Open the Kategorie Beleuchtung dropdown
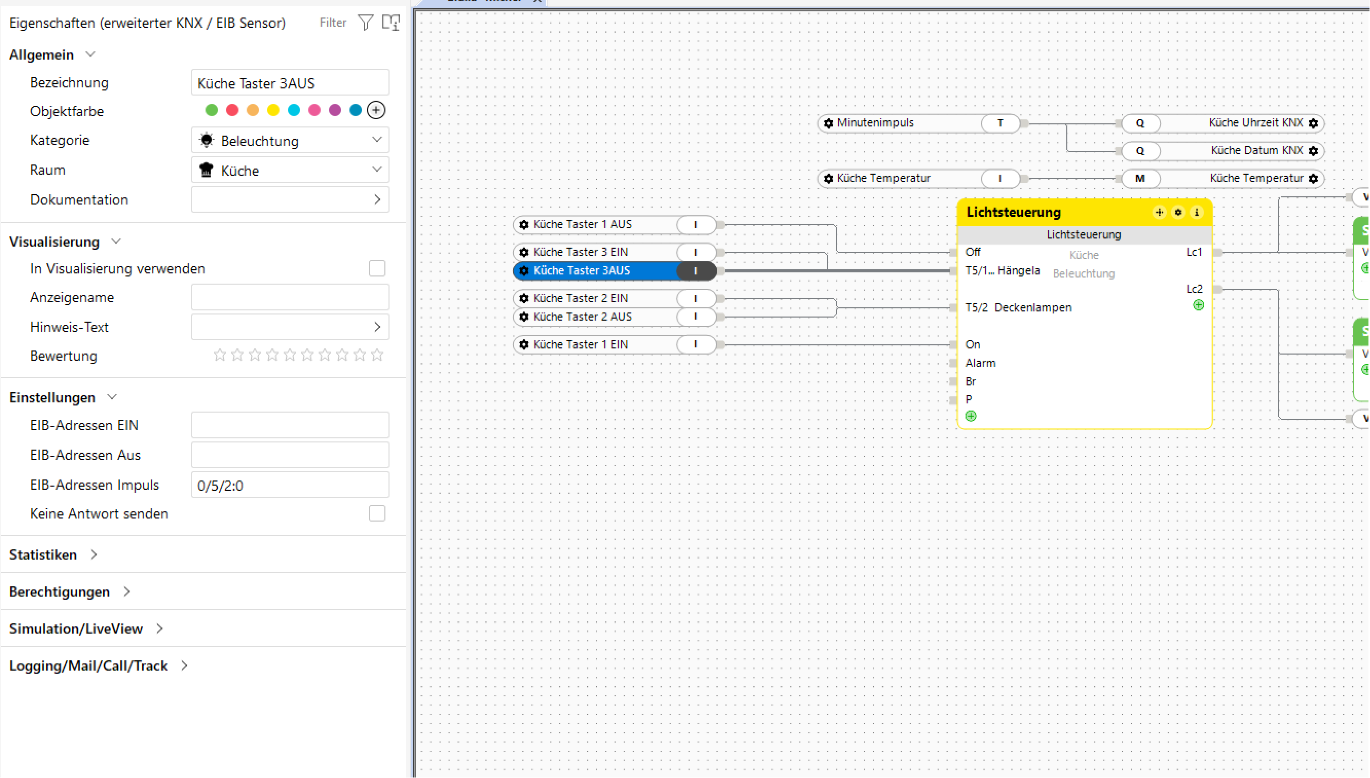The width and height of the screenshot is (1370, 778). coord(290,140)
